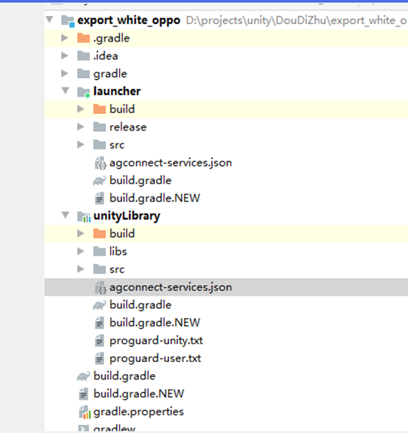Click the file icon of launcher build.gradle.NEW
The image size is (408, 433).
click(100, 198)
